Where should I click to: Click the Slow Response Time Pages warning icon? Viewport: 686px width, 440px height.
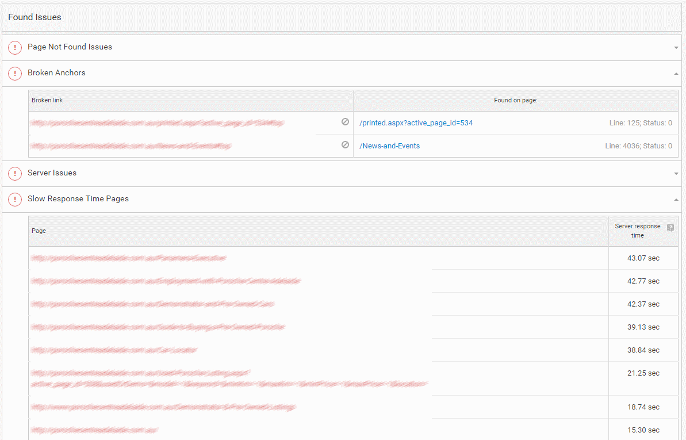[x=15, y=200]
